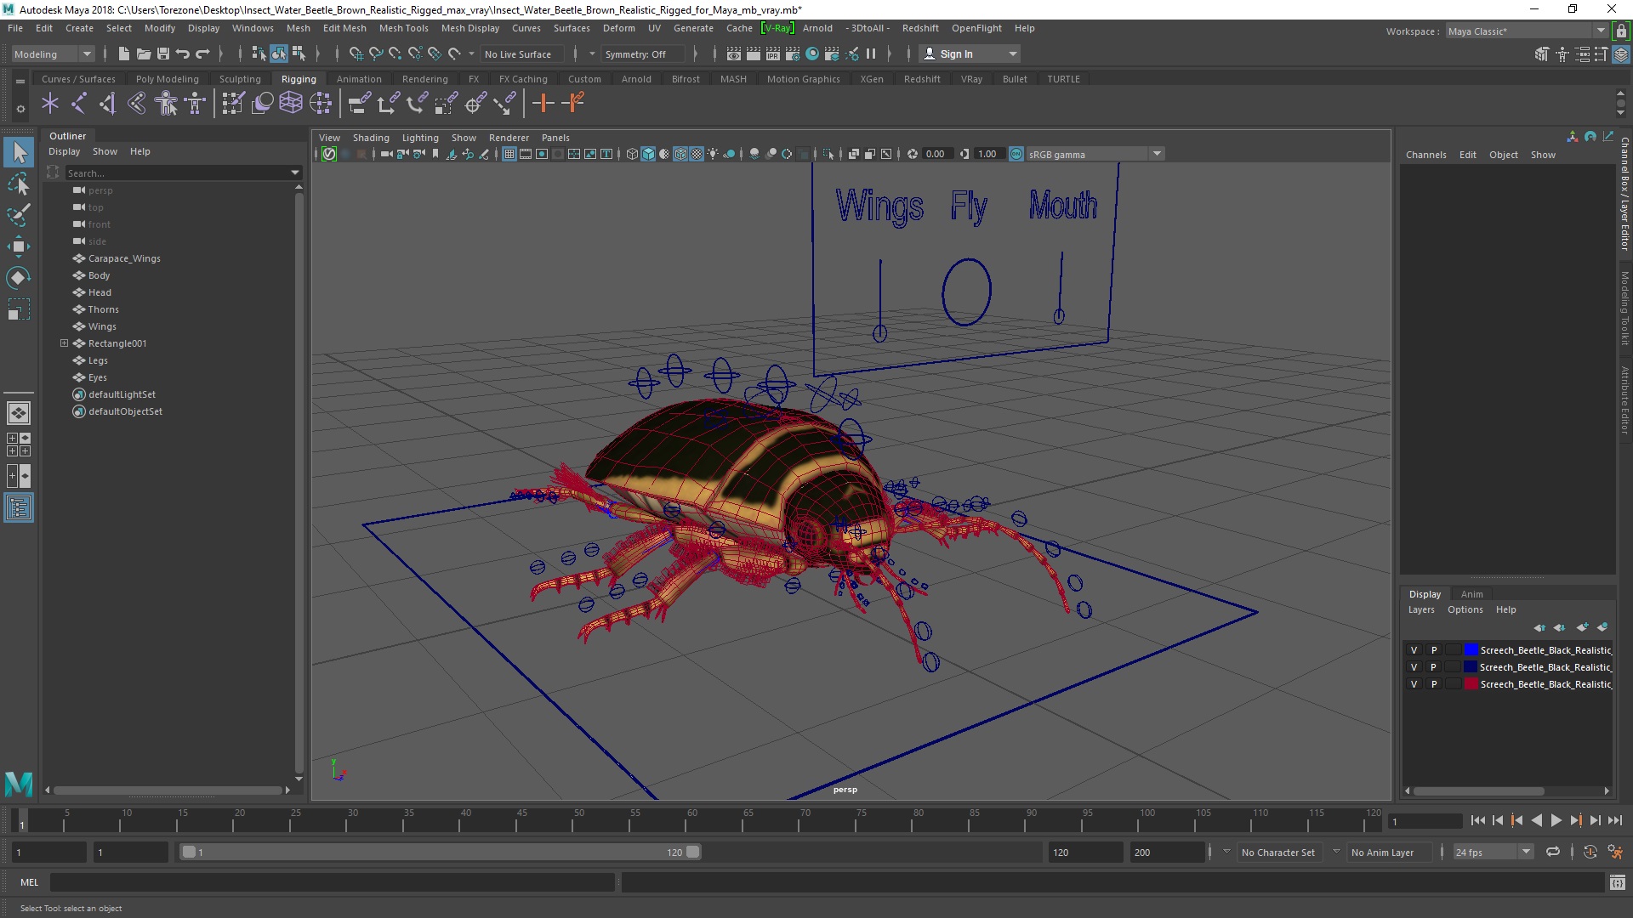Toggle Snap to Grids magnet icon
Viewport: 1633px width, 918px height.
[356, 54]
